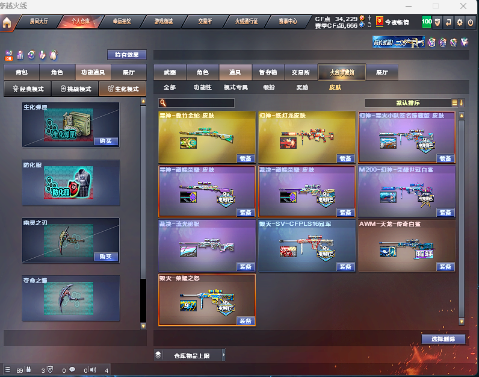Click the gear settings icon
Viewport: 479px width, 377px height.
click(460, 22)
